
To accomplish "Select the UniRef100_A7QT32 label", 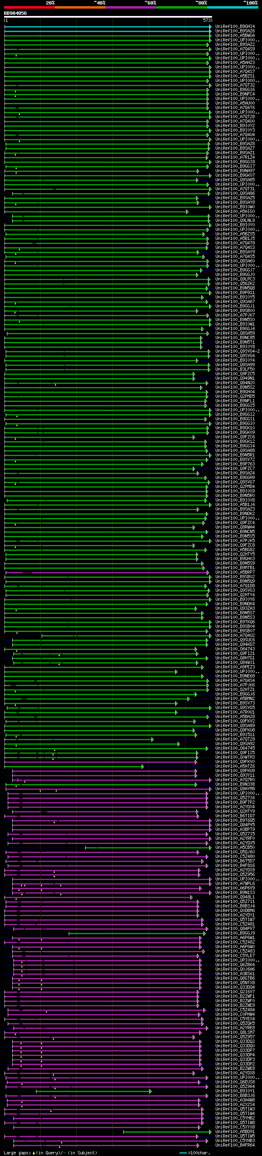I will (x=235, y=85).
